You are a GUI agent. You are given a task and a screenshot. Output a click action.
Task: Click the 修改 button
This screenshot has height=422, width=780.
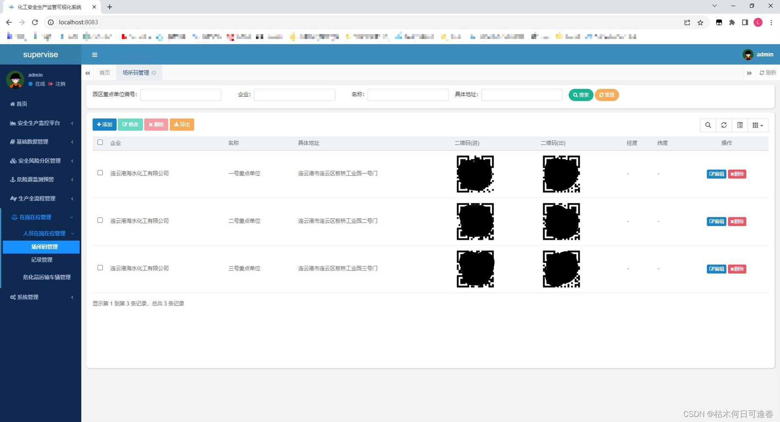tap(130, 125)
